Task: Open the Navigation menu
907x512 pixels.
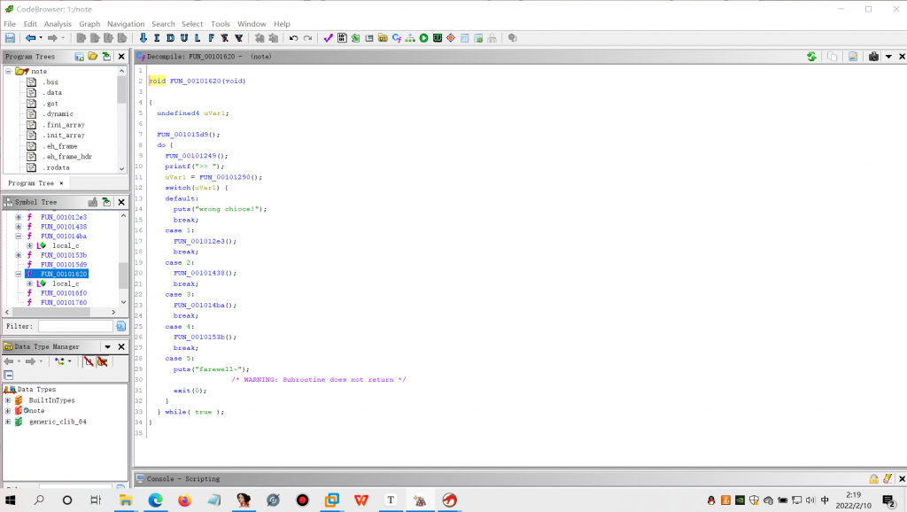Action: [126, 24]
